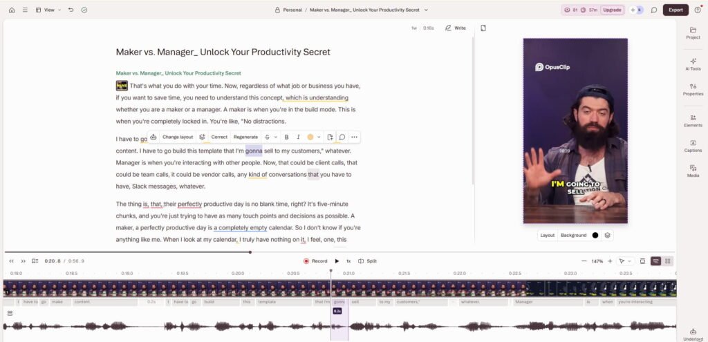Click the AI layers icon beside Correct
The height and width of the screenshot is (342, 708).
(203, 137)
